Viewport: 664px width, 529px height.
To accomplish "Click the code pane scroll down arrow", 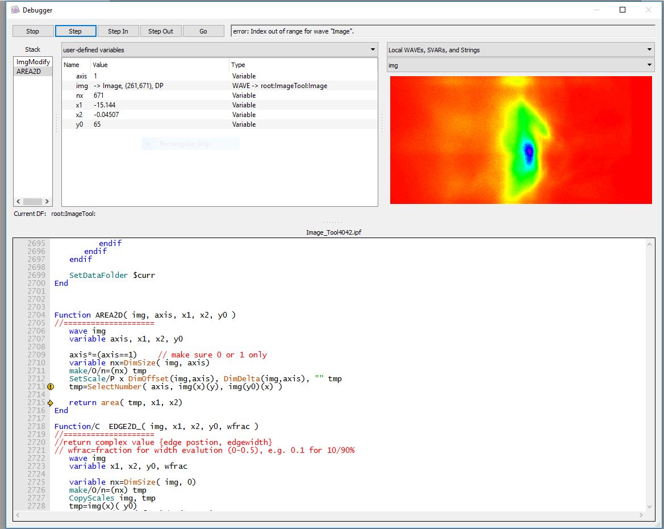I will pos(649,506).
